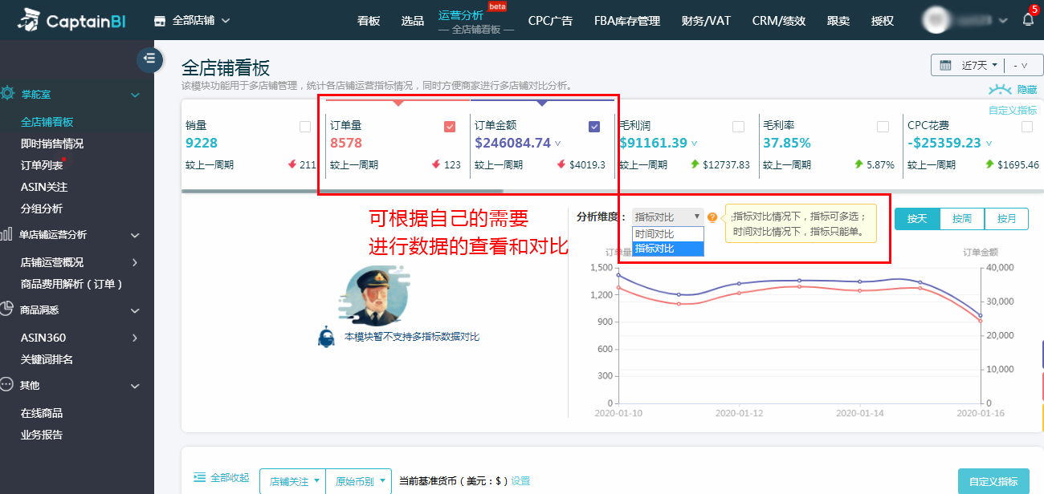Uncheck the 订单金额 metric checkbox

click(x=594, y=126)
